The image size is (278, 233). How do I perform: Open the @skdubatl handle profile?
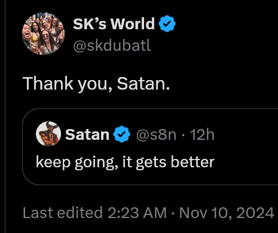[112, 45]
